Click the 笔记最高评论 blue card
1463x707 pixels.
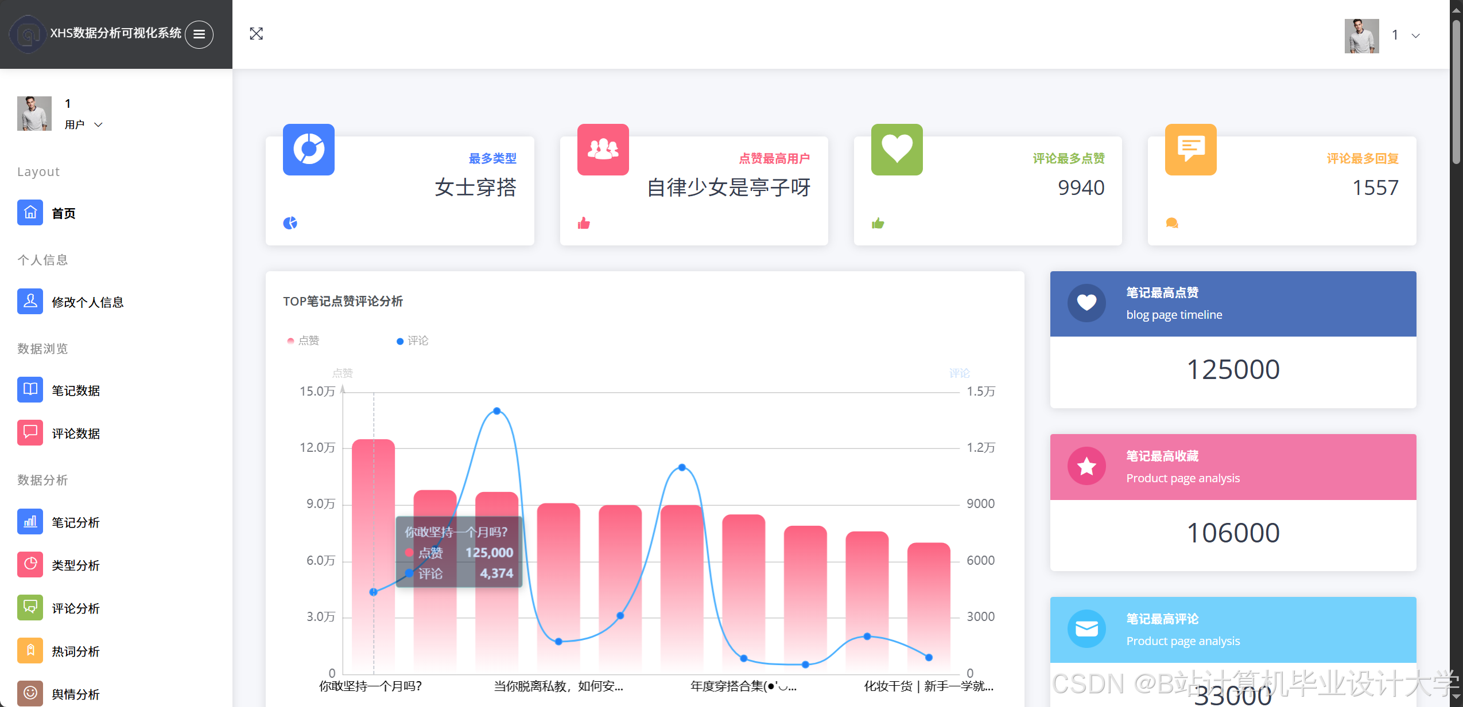[1233, 629]
